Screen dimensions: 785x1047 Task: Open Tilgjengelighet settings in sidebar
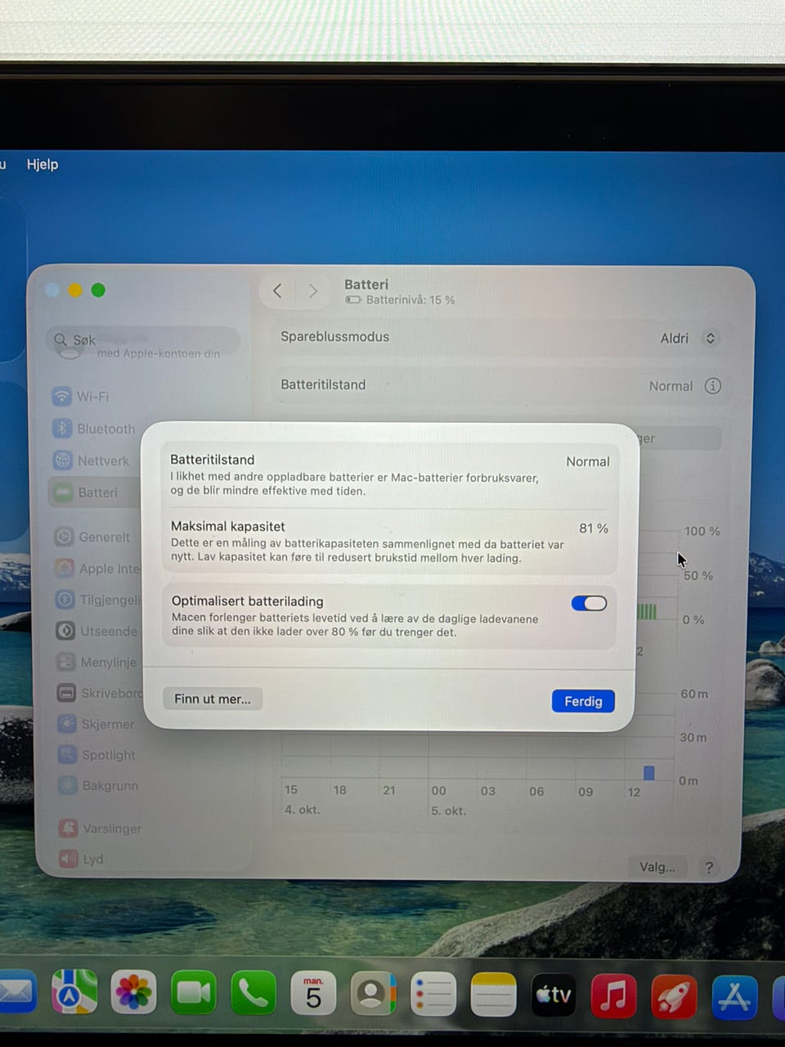[x=98, y=600]
